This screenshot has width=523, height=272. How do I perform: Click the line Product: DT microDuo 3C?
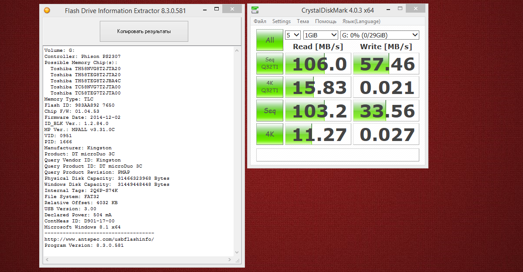[x=79, y=154]
